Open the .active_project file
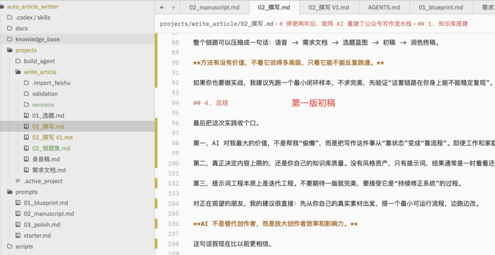 [43, 181]
